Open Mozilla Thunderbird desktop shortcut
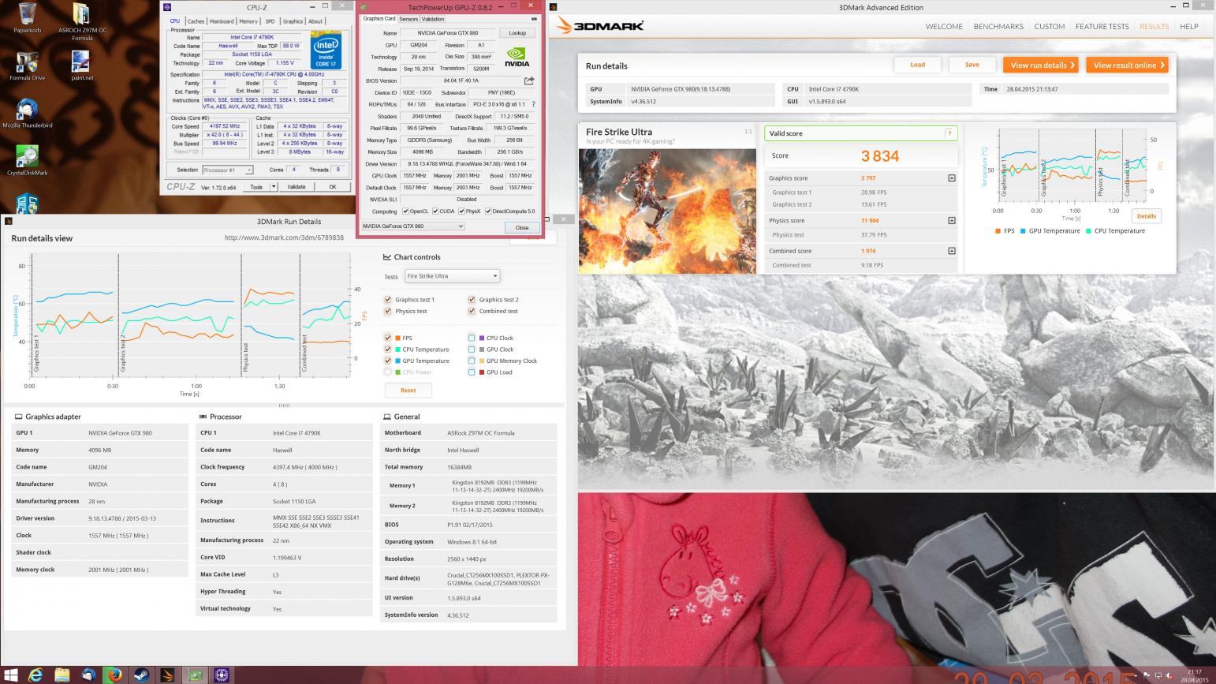 [x=27, y=114]
